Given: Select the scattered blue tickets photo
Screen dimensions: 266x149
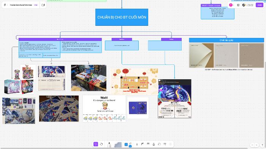Looking at the screenshot, I should (59, 108).
